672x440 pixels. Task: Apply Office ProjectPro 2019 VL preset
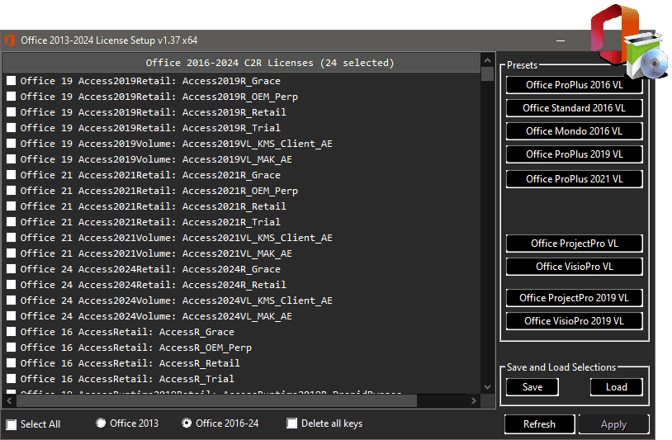[575, 298]
